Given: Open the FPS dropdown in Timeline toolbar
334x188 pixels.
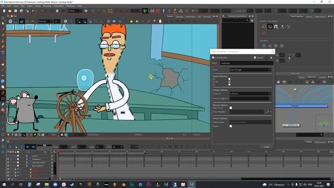Looking at the screenshot, I should [x=118, y=147].
